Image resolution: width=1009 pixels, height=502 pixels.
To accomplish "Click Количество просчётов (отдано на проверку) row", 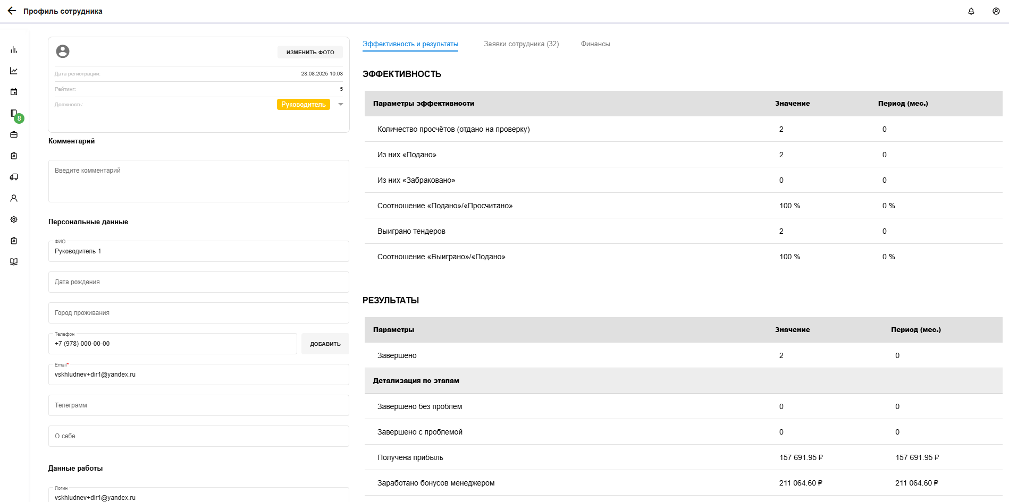I will pos(684,129).
